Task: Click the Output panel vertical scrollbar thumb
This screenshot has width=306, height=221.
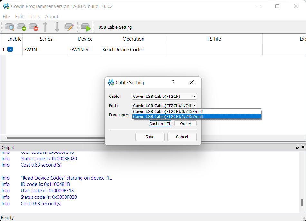Action: [x=302, y=203]
